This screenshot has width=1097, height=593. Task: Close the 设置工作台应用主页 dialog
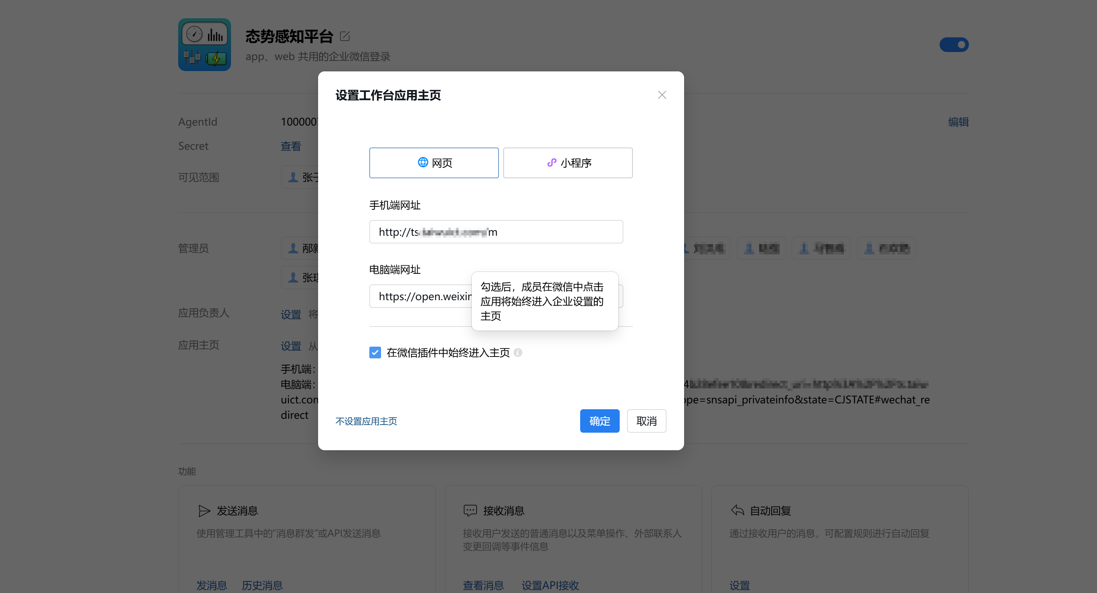(662, 94)
